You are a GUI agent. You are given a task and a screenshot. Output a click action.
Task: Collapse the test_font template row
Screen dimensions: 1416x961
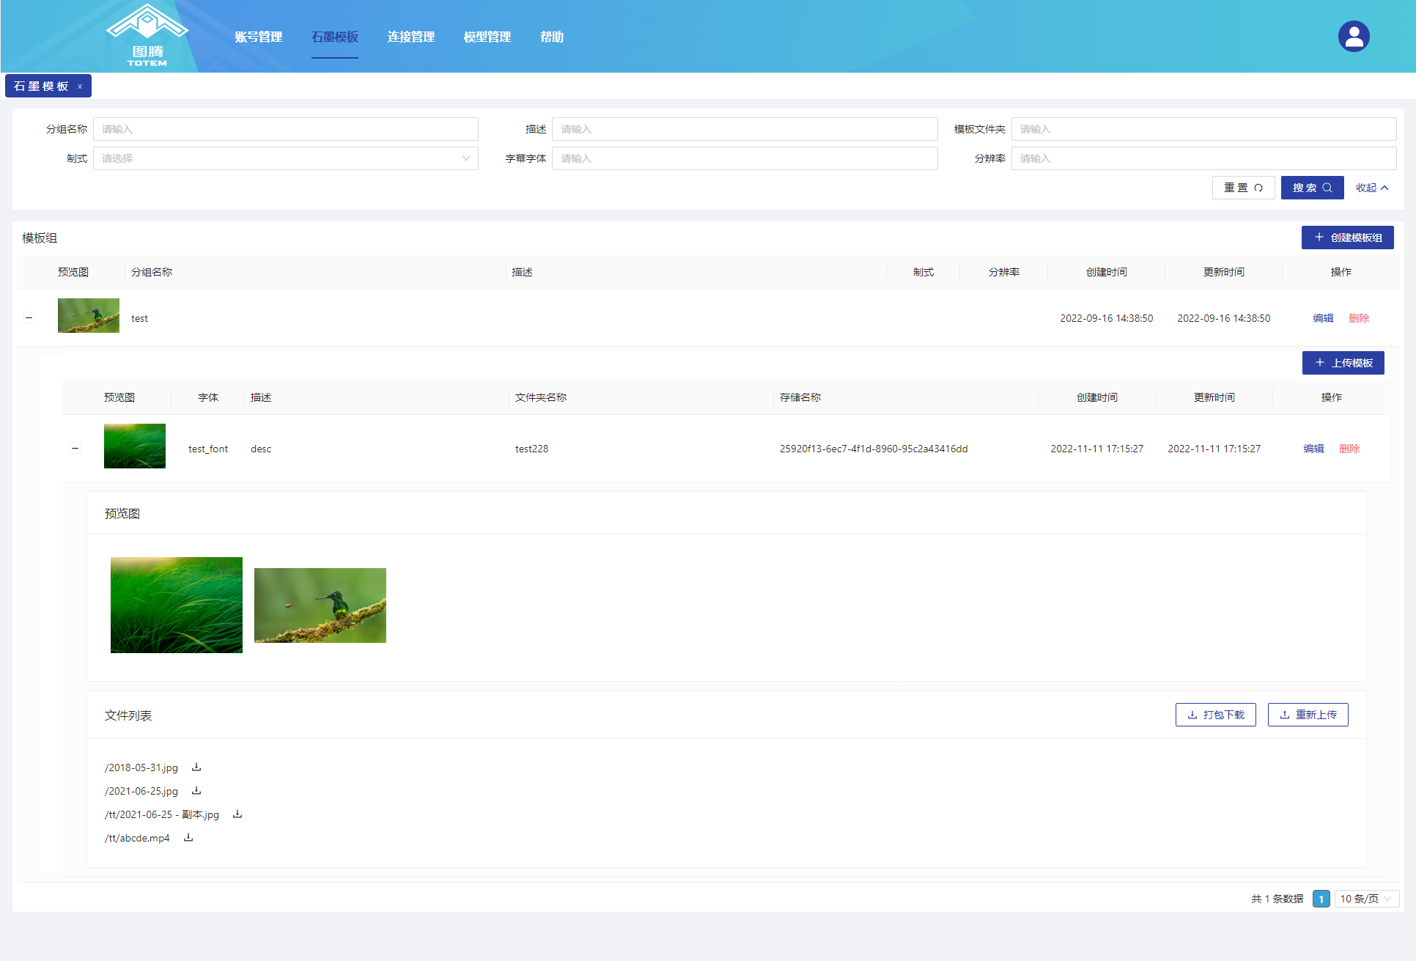[x=75, y=449]
